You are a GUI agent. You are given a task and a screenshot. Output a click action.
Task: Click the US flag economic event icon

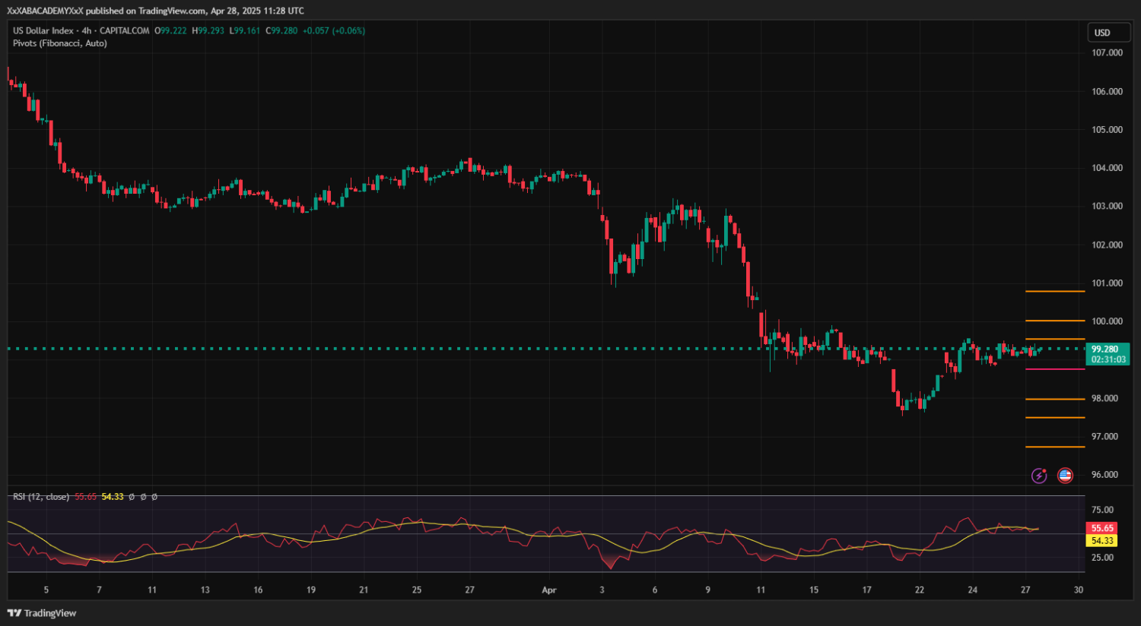click(1065, 476)
